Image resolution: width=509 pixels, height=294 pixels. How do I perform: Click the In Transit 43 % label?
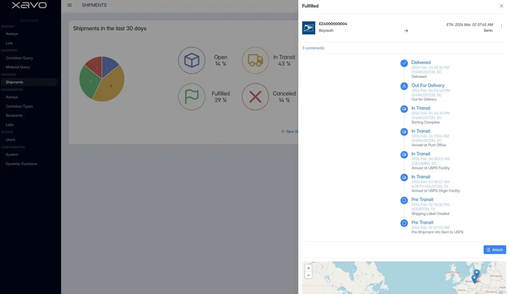pyautogui.click(x=284, y=61)
